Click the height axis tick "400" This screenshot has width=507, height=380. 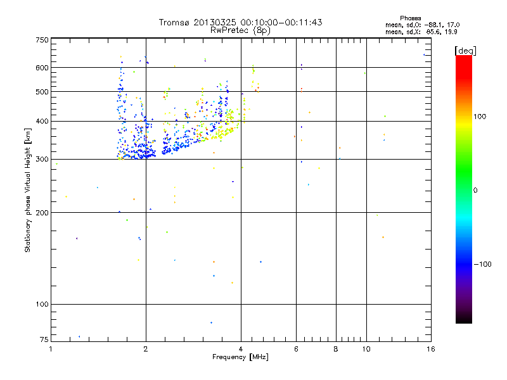coord(42,121)
